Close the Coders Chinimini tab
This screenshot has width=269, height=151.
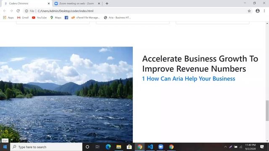tap(49, 3)
